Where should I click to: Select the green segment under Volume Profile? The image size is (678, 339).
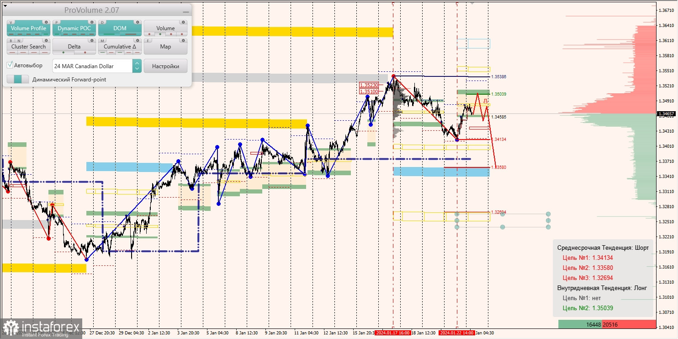coord(46,34)
